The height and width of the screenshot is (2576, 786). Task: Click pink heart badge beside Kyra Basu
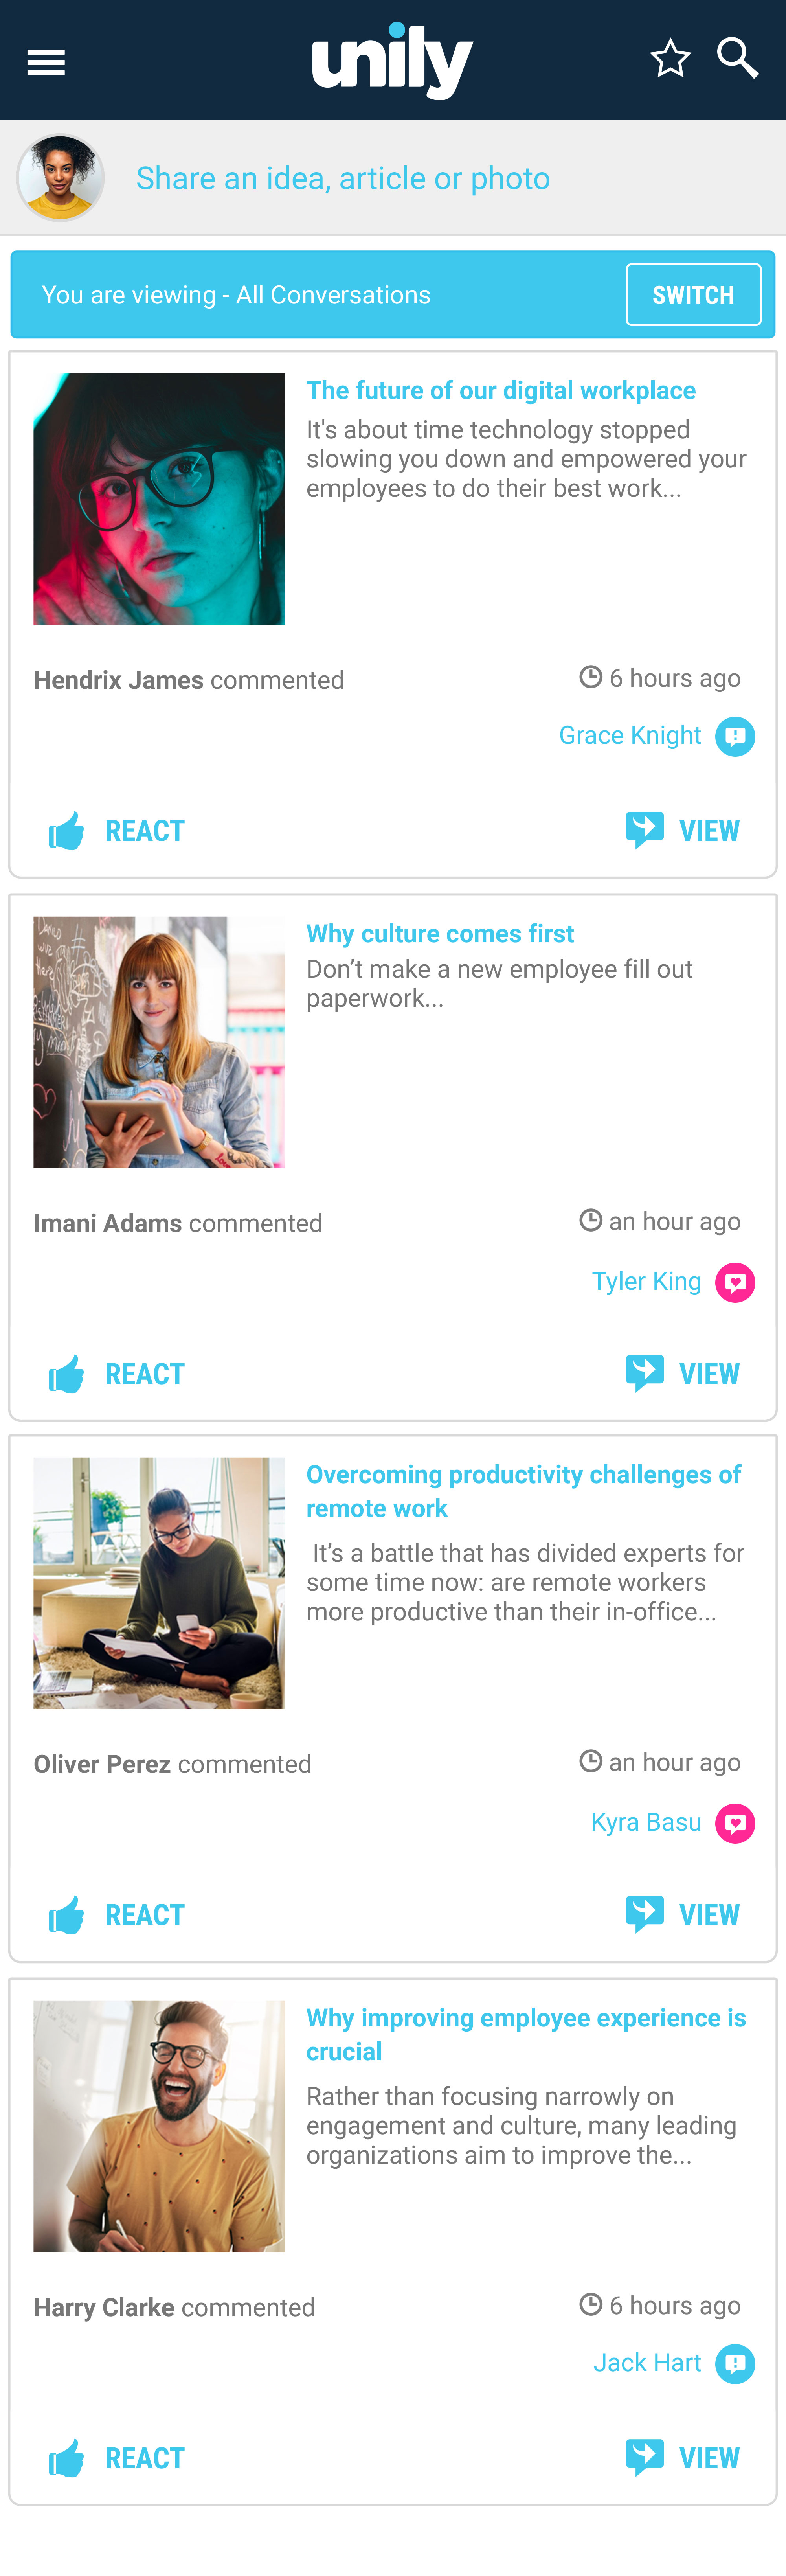coord(735,1823)
